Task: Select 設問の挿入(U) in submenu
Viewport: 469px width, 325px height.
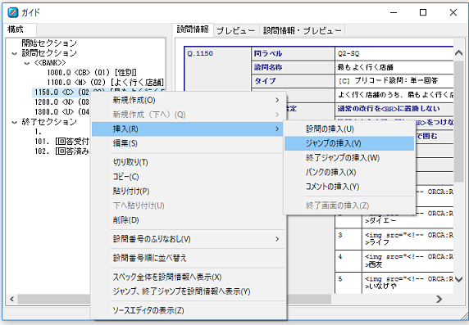Action: (x=349, y=129)
